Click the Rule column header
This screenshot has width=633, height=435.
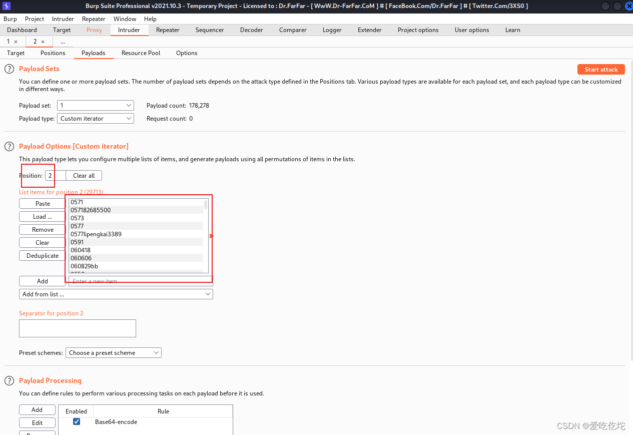point(163,411)
